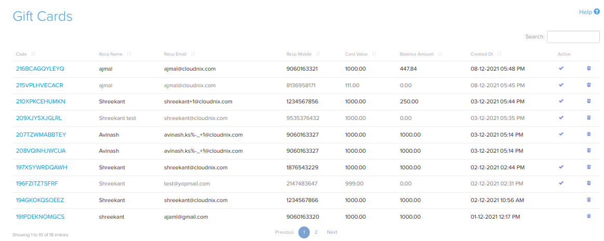Click the Gift Cards page heading

pyautogui.click(x=43, y=16)
